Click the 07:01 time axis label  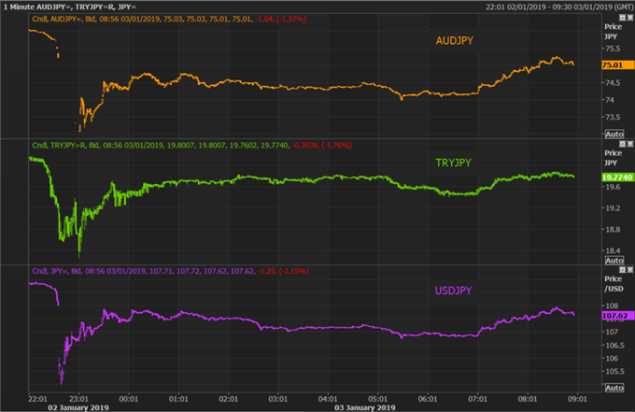pos(477,399)
